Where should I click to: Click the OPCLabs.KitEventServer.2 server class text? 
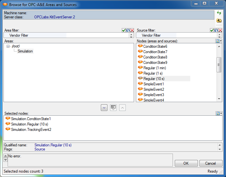coord(54,17)
